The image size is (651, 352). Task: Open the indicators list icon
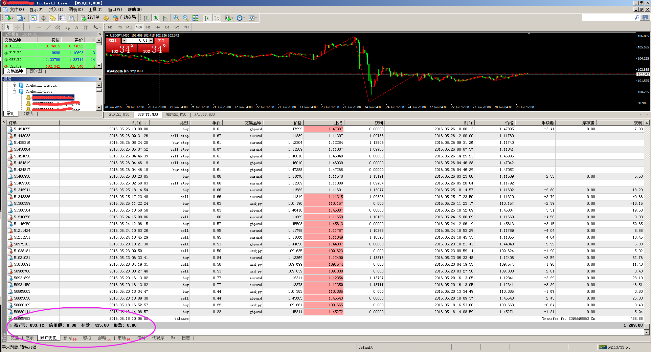click(228, 18)
